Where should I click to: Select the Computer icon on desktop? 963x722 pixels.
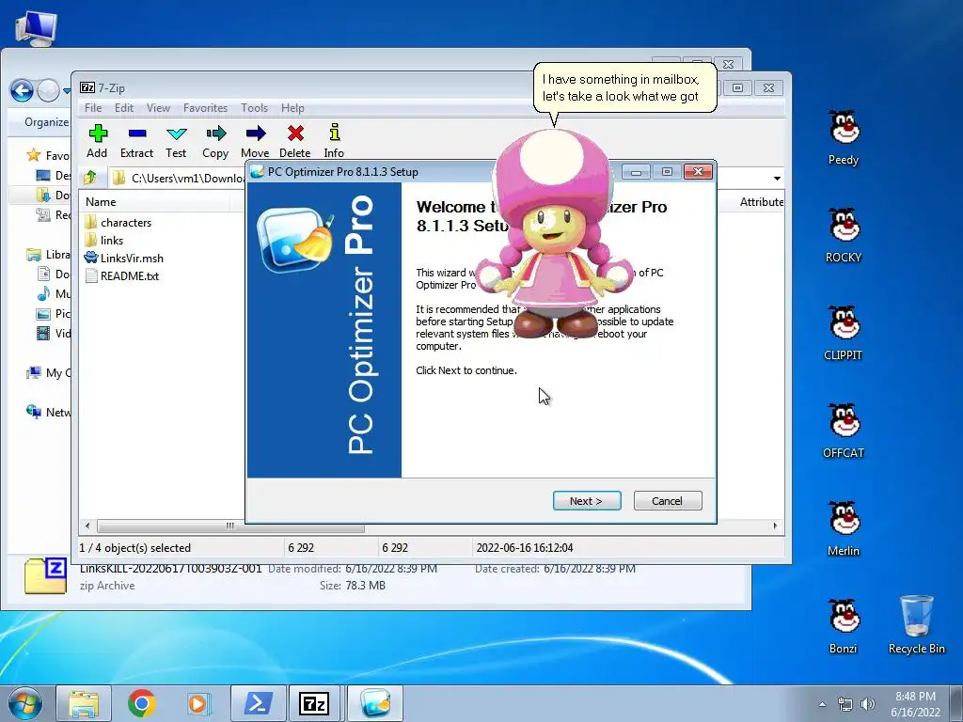point(36,28)
